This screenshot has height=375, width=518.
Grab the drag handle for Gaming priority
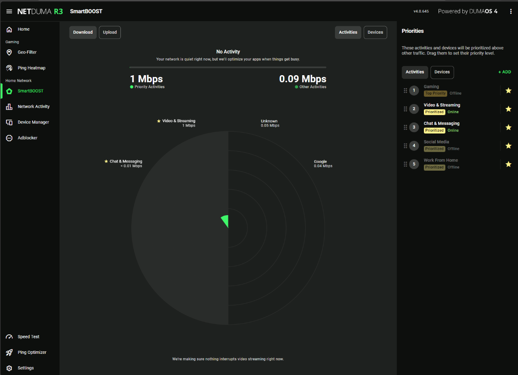[405, 90]
